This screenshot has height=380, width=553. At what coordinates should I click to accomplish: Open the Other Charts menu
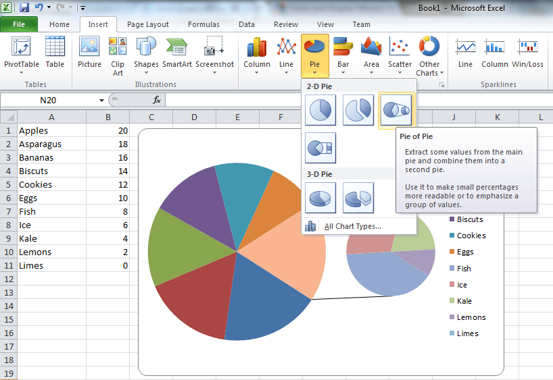429,56
